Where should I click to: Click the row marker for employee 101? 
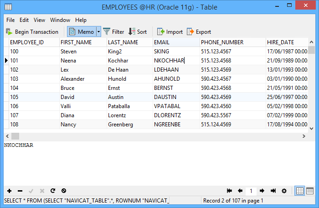click(6, 61)
